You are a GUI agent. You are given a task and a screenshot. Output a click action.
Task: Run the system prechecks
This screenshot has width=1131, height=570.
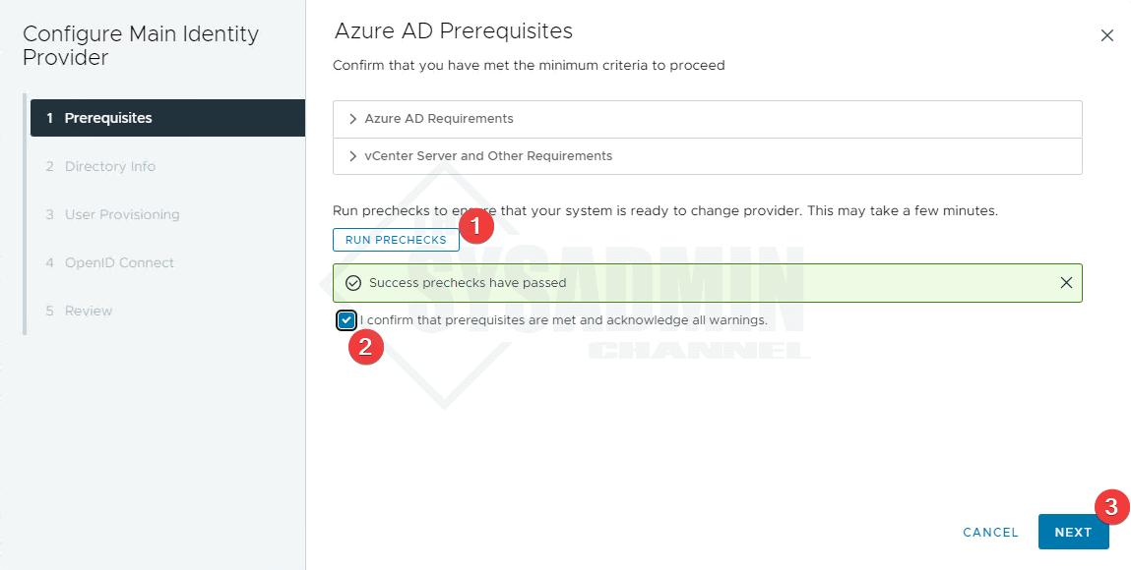pyautogui.click(x=396, y=240)
